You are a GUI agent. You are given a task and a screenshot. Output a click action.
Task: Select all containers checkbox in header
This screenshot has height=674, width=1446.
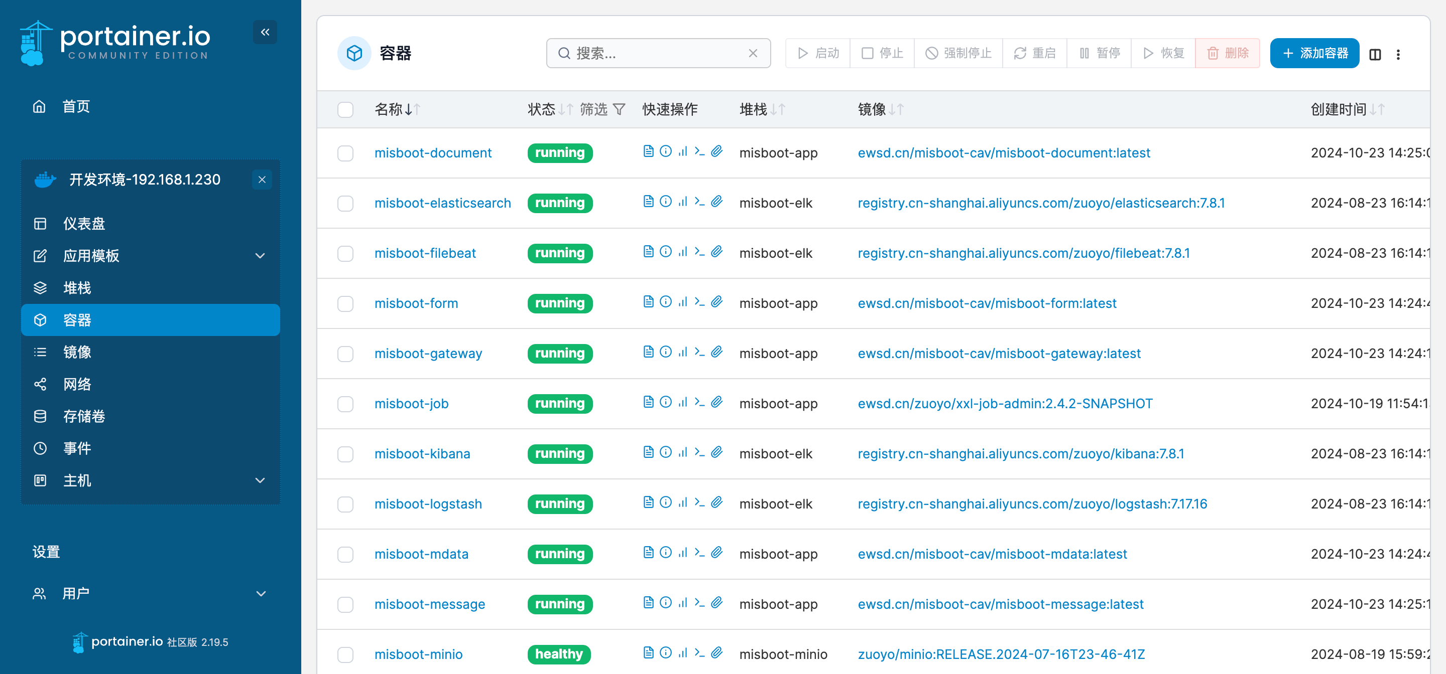[x=345, y=110]
